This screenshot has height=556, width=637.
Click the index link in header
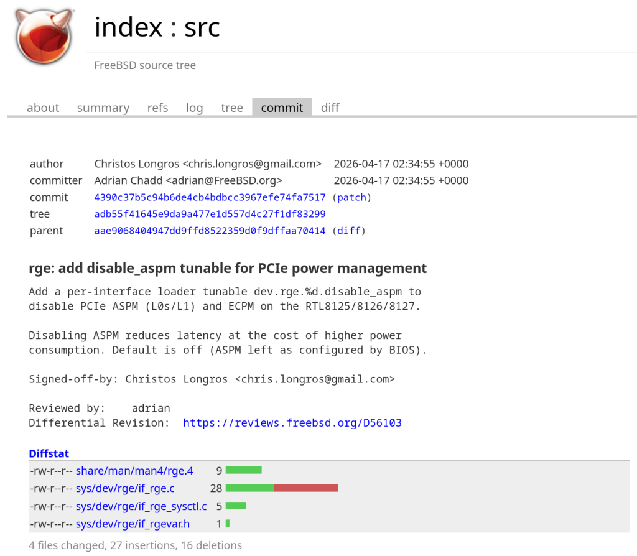click(128, 27)
